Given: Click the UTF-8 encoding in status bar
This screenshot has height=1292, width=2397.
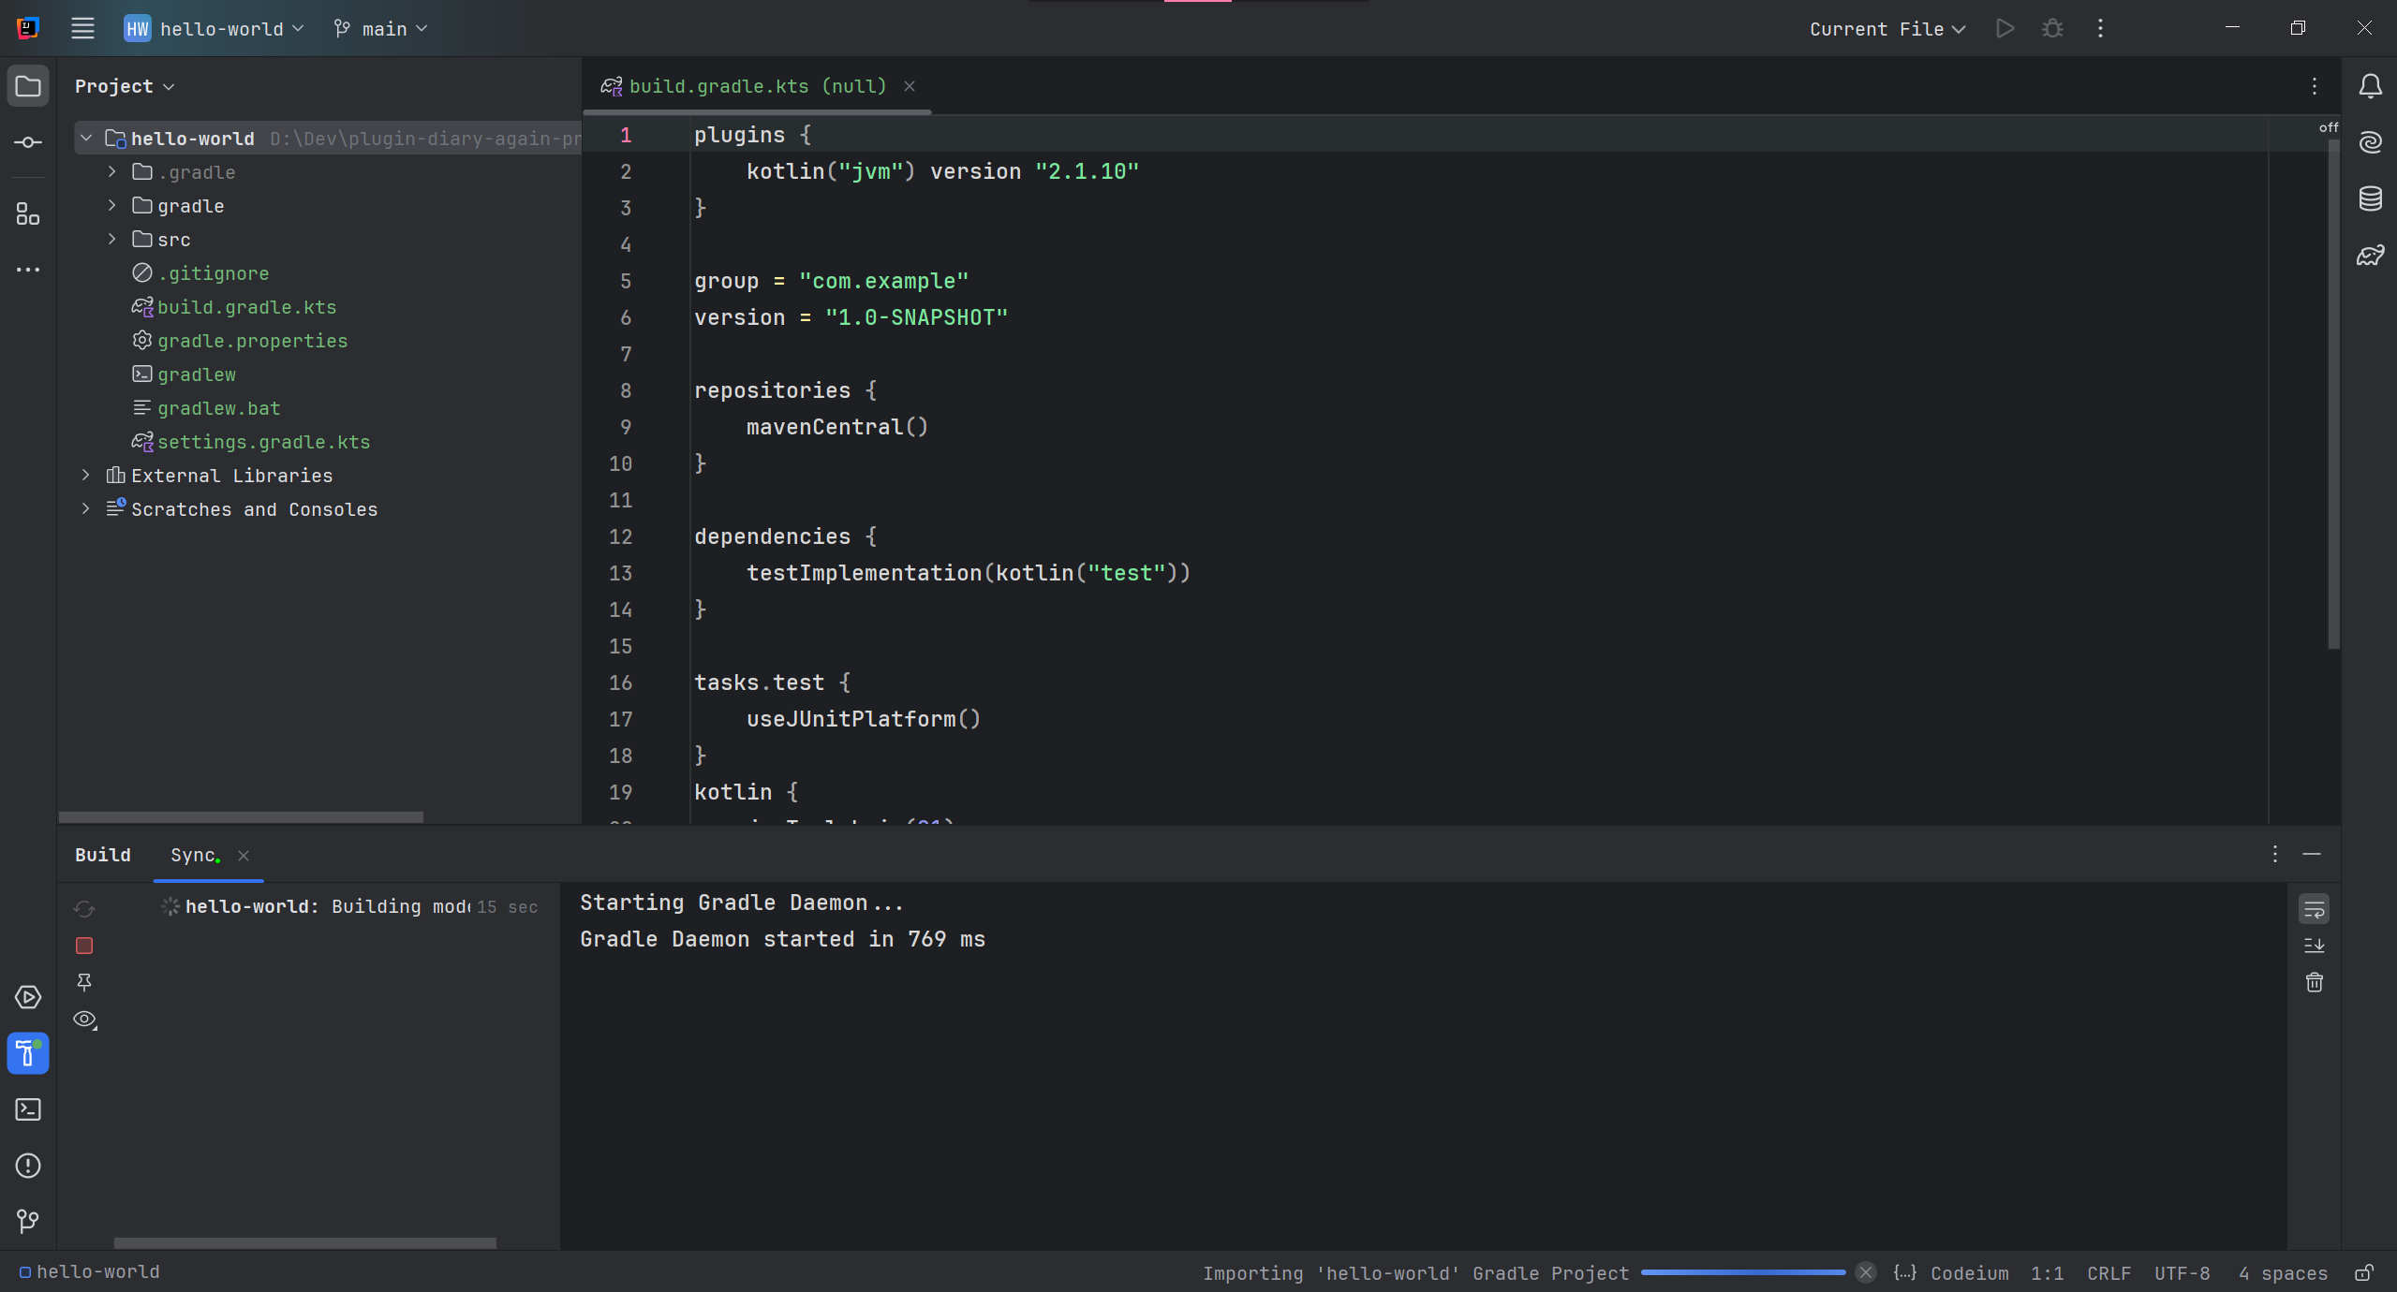Looking at the screenshot, I should 2181,1273.
